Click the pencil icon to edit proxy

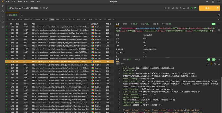47,8
